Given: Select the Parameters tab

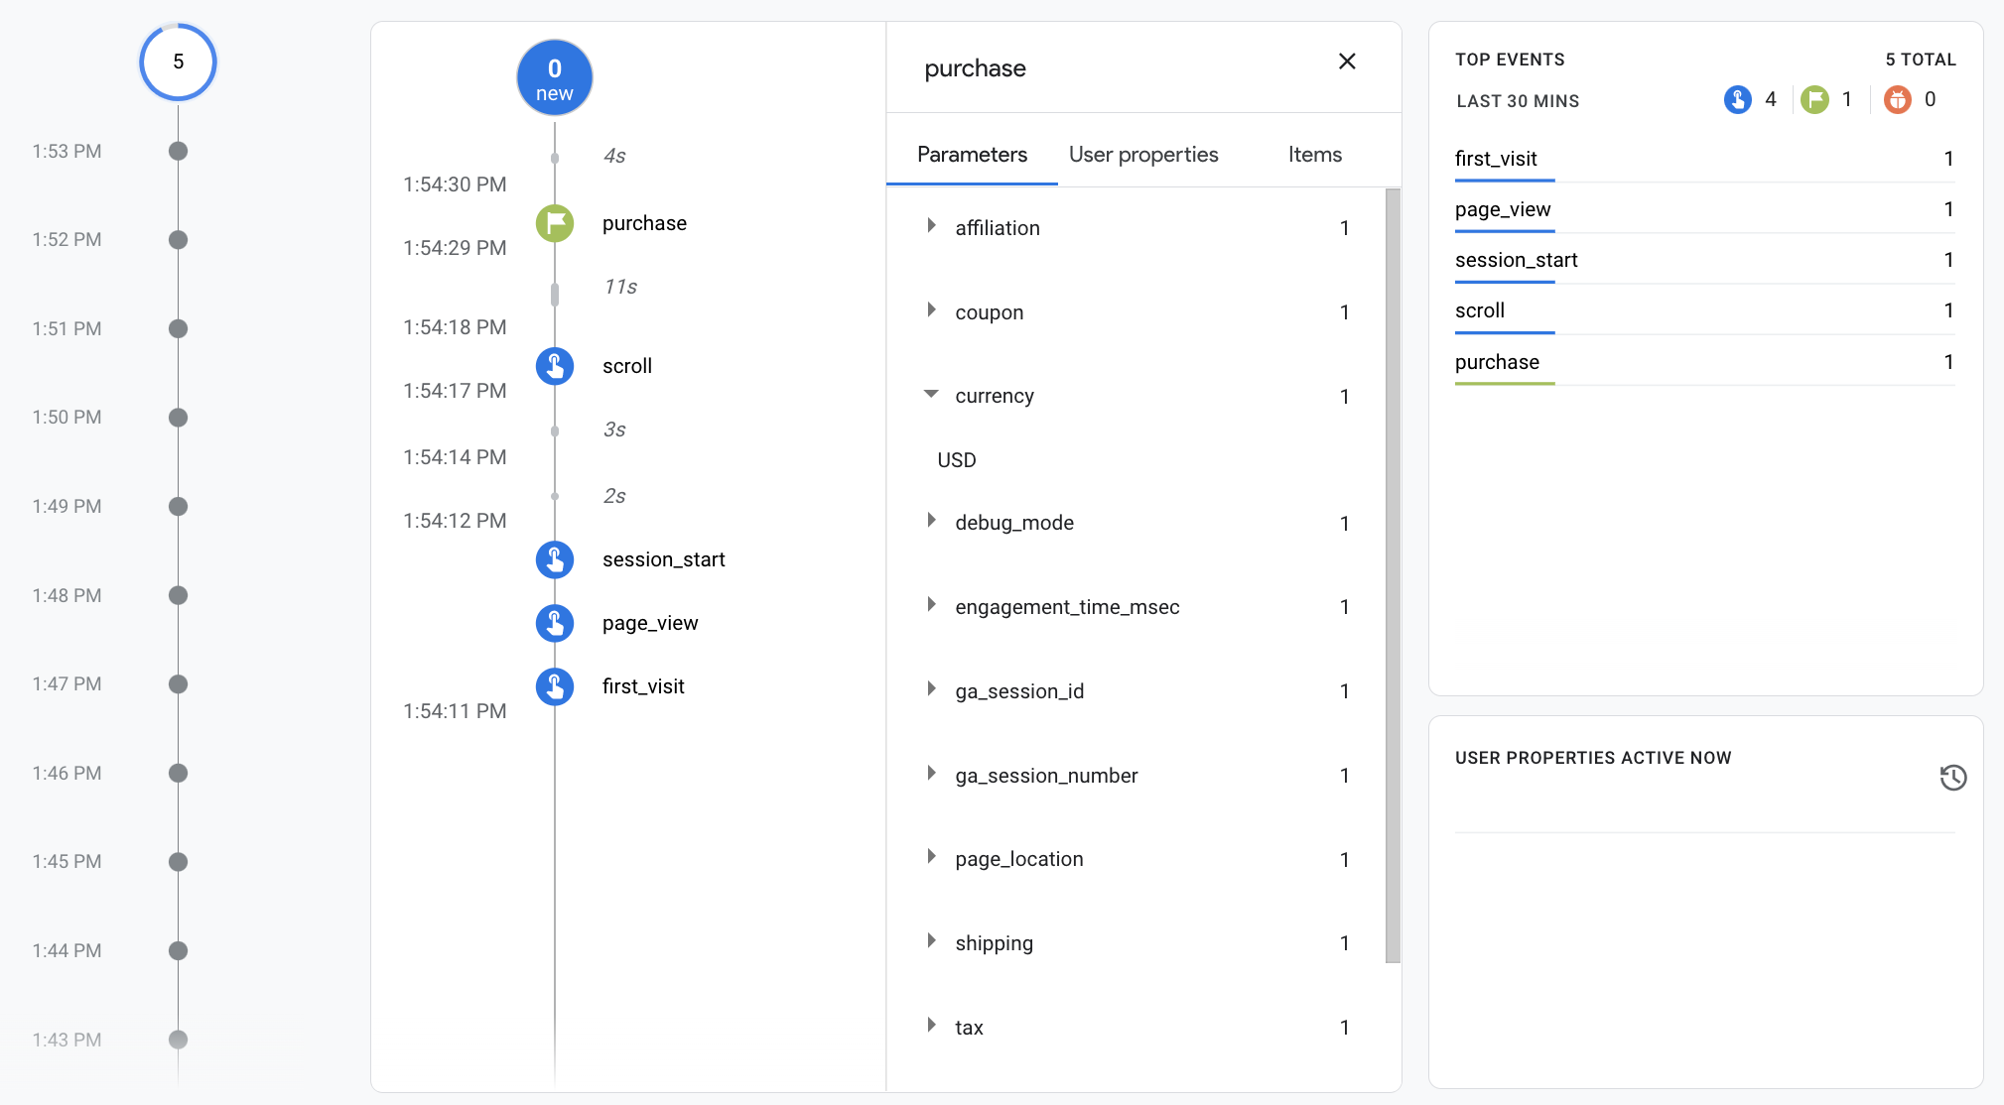Looking at the screenshot, I should coord(972,154).
